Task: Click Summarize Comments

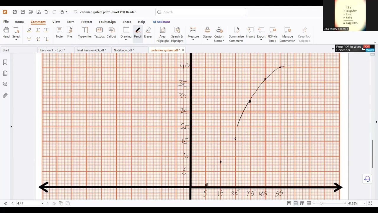Action: pyautogui.click(x=236, y=35)
